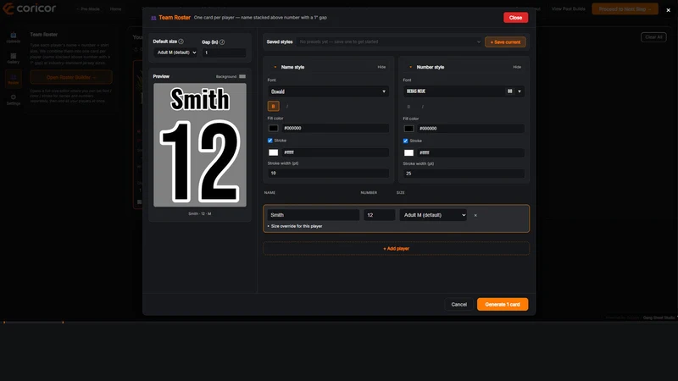Screen dimensions: 678x381
Task: Click View Past Builds link
Action: point(568,8)
